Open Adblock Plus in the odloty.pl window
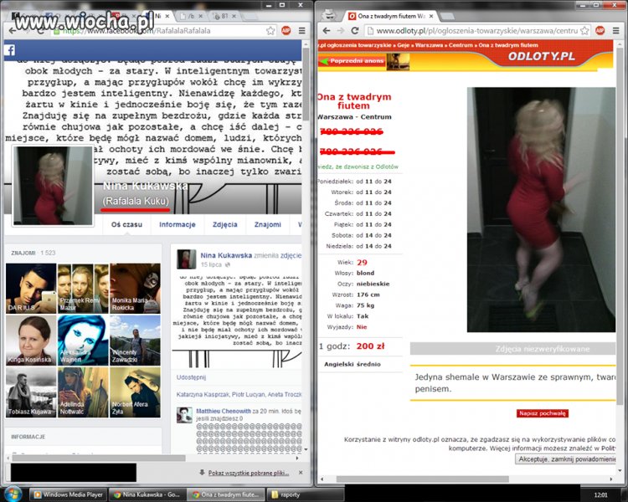Viewport: 628px width, 502px height. coord(600,30)
